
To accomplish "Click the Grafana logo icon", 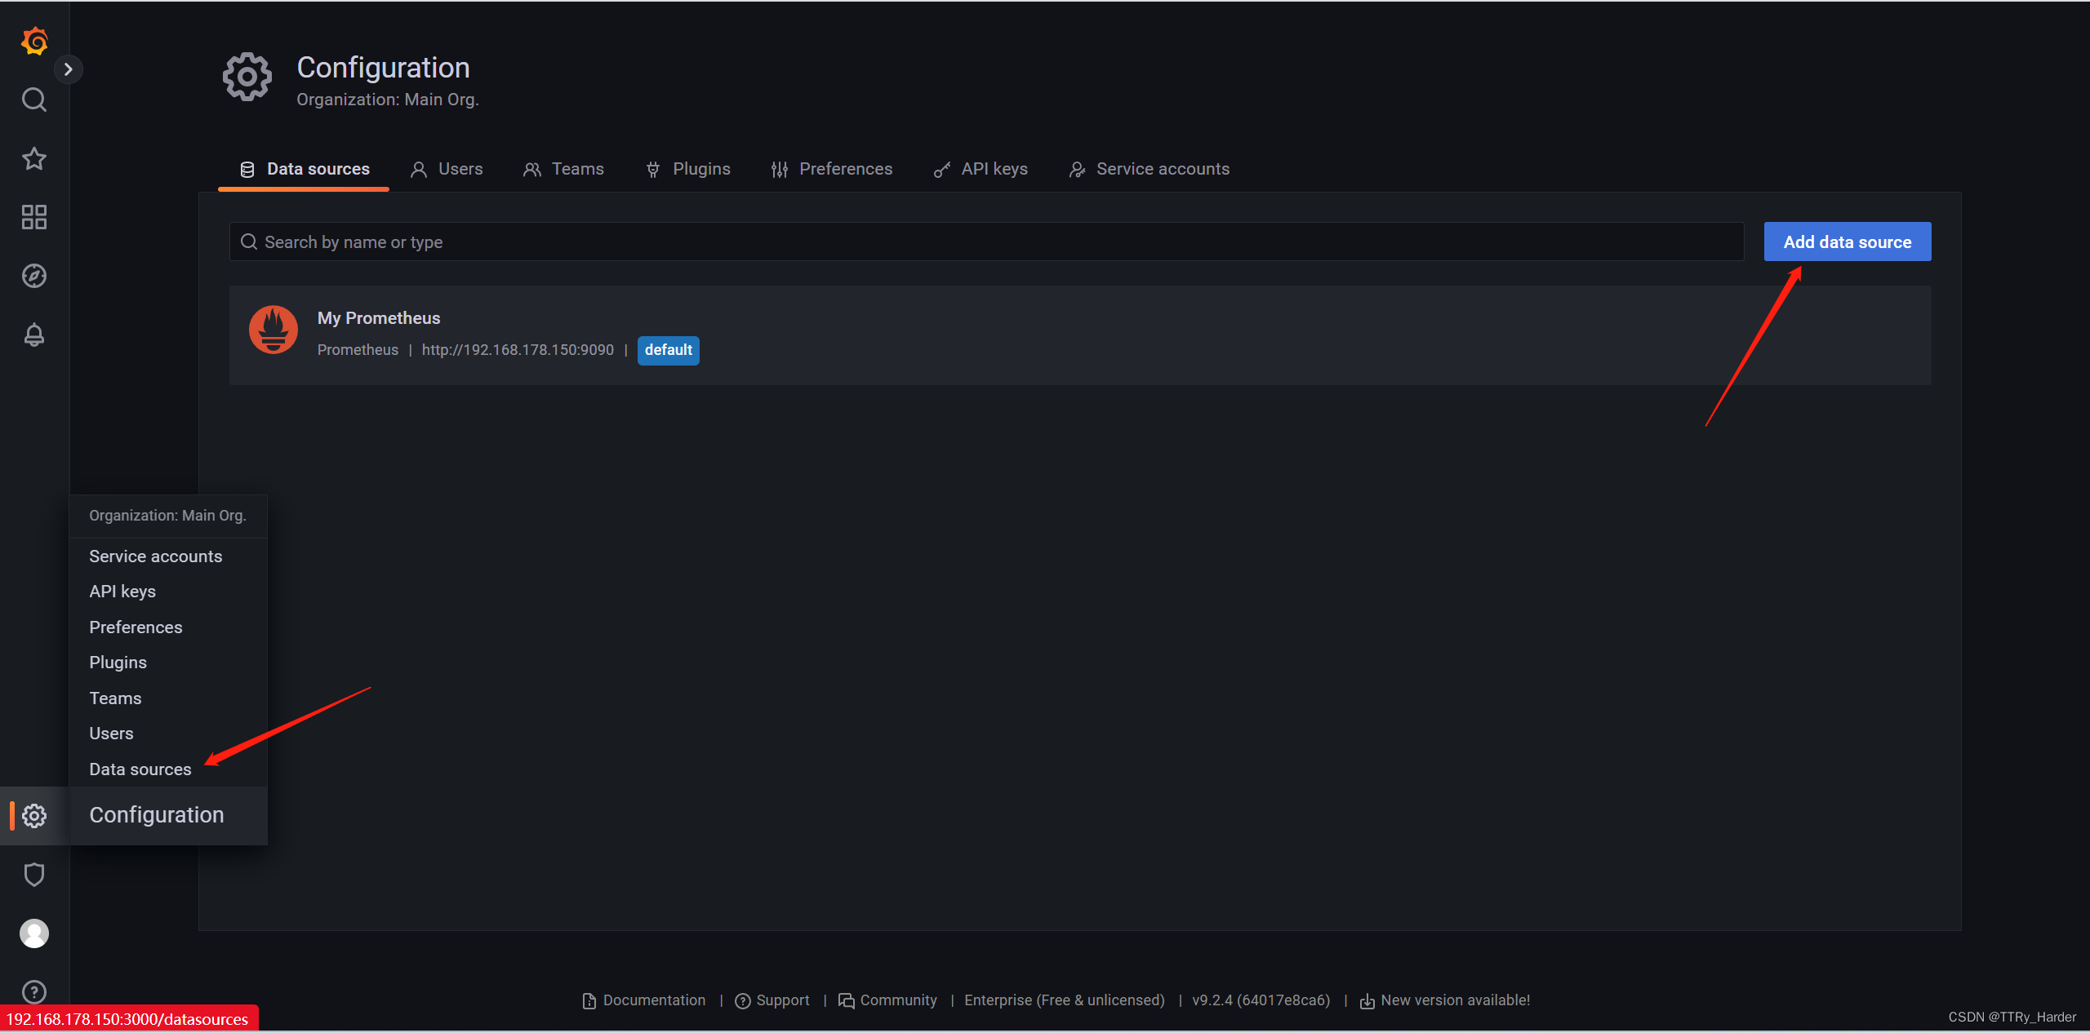I will tap(34, 41).
